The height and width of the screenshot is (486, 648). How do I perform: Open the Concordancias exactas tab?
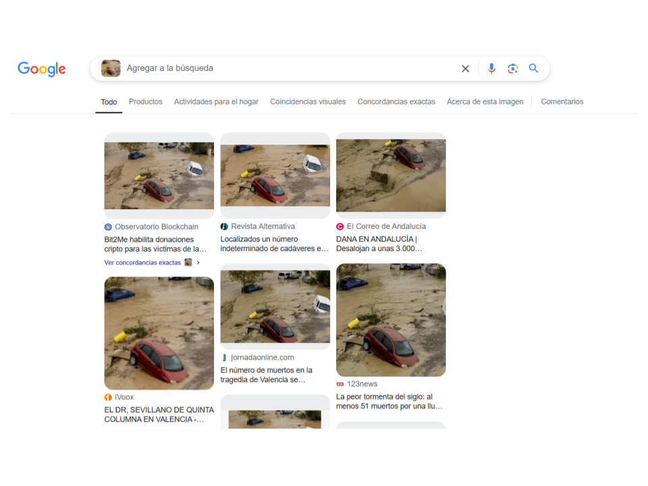[x=396, y=102]
